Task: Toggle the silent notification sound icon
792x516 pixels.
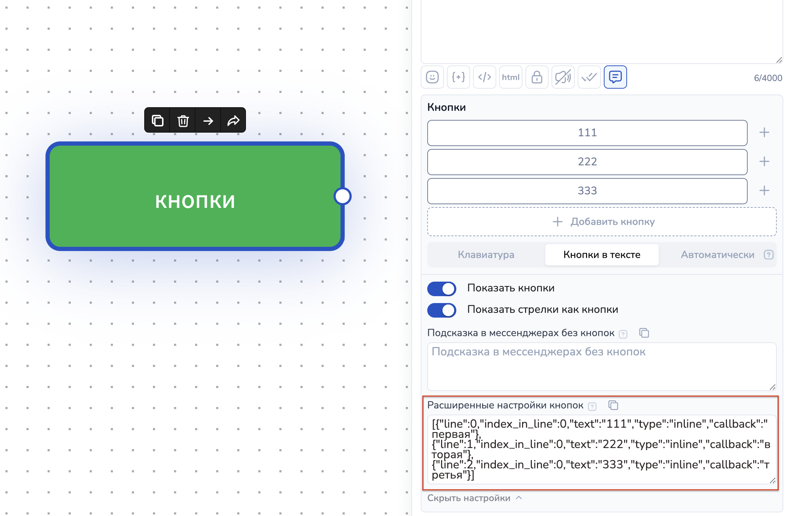Action: click(563, 77)
